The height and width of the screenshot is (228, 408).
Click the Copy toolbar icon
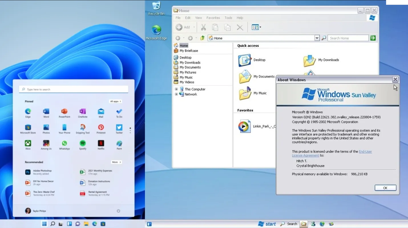227,27
